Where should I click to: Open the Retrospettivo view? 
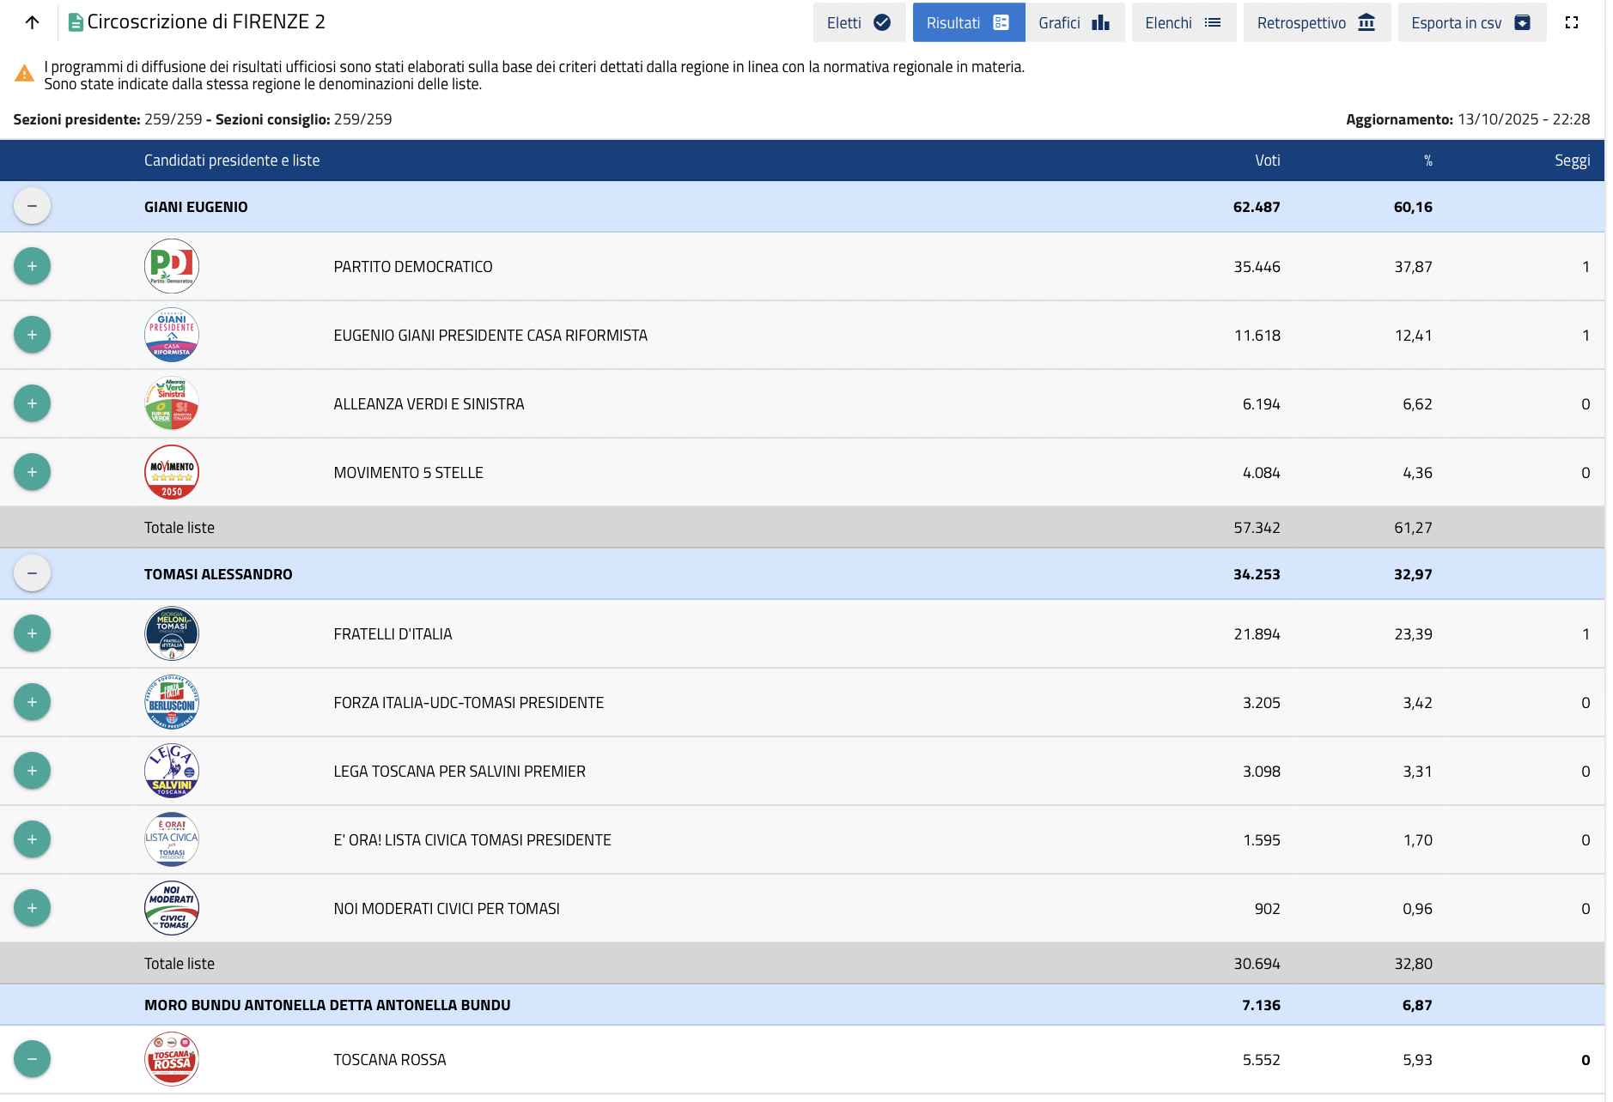pyautogui.click(x=1317, y=22)
